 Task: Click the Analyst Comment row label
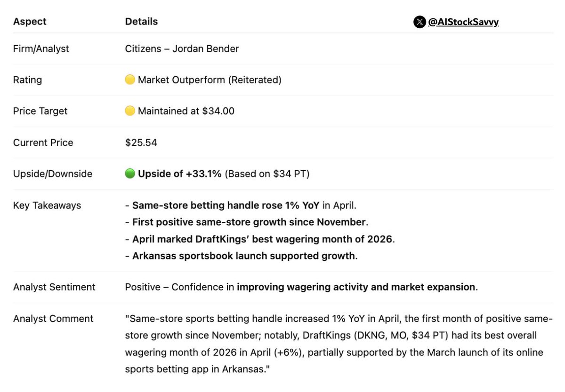pos(53,319)
